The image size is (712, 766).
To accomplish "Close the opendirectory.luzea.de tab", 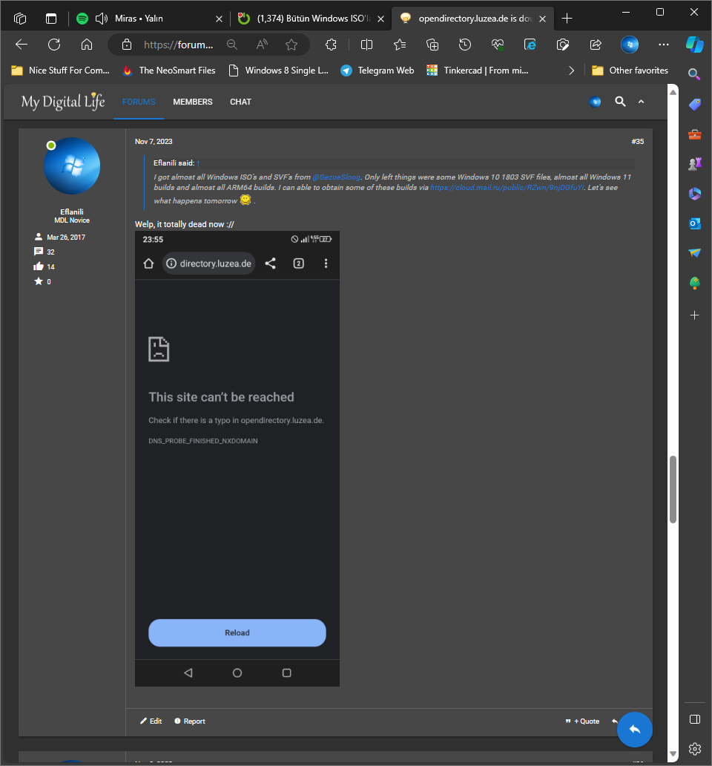I will [x=542, y=19].
